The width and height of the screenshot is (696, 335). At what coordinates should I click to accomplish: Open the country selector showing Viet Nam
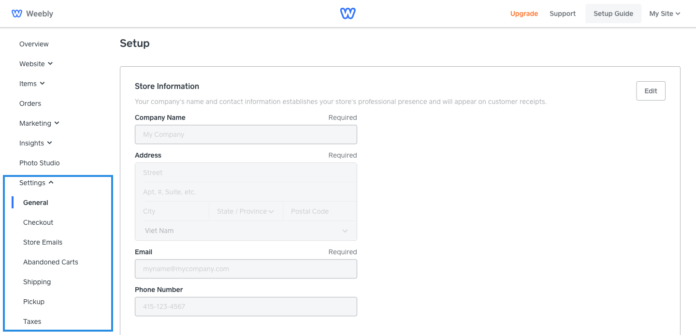[246, 231]
